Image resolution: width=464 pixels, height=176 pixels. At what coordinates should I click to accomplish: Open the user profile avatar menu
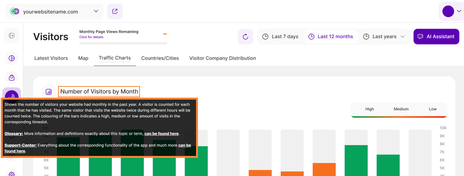point(448,12)
